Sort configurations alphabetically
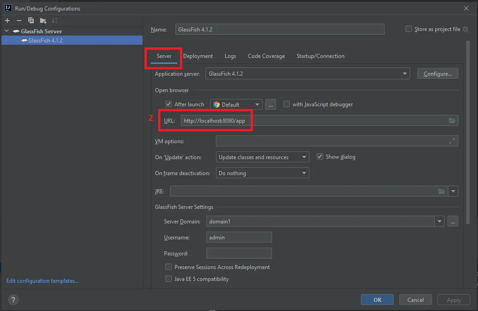The width and height of the screenshot is (478, 311). click(x=55, y=21)
